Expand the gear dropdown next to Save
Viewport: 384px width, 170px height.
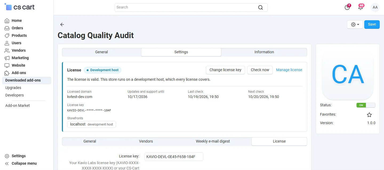[355, 25]
